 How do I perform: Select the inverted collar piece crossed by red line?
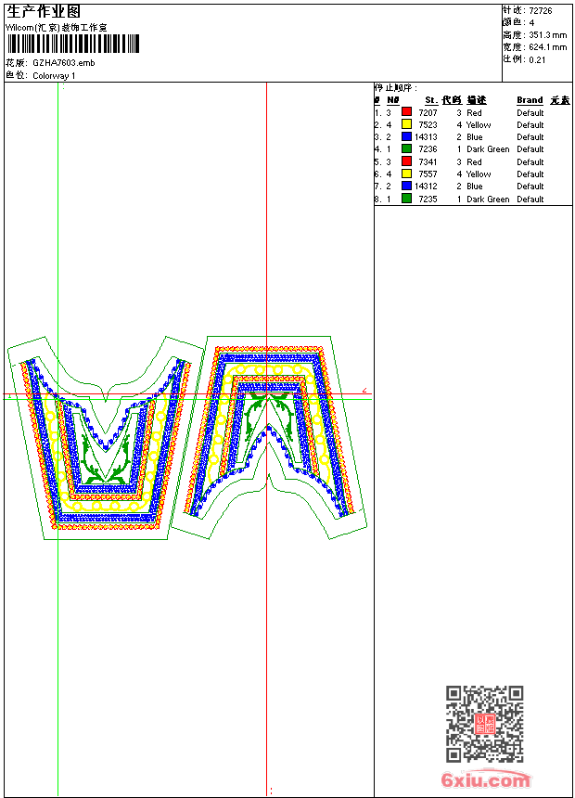[268, 437]
